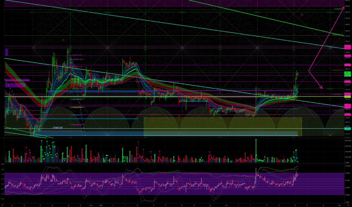
Task: Select the red circled wave marker above the left price peak
Action: click(63, 40)
